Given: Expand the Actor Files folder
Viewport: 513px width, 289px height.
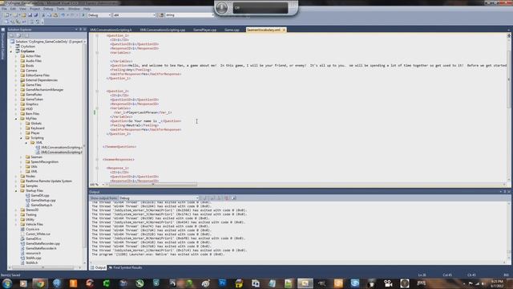Looking at the screenshot, I should coord(16,56).
